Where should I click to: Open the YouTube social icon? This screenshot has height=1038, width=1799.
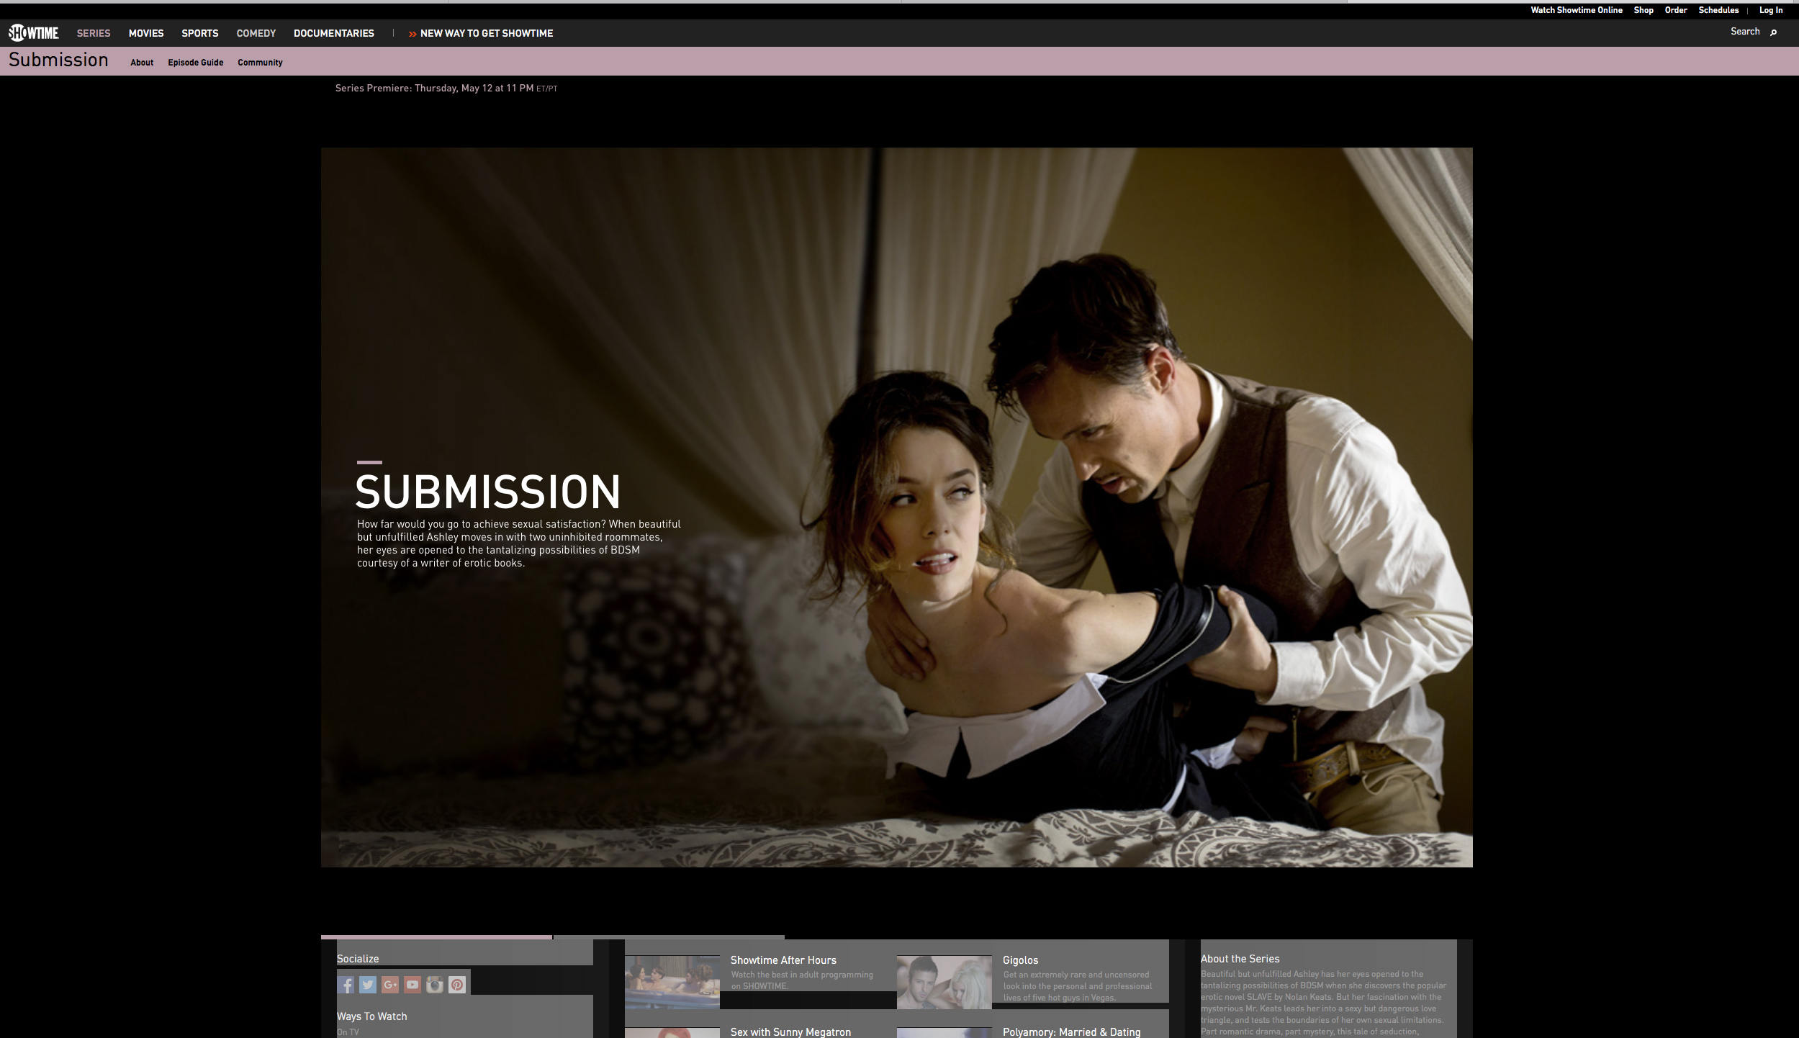point(412,985)
